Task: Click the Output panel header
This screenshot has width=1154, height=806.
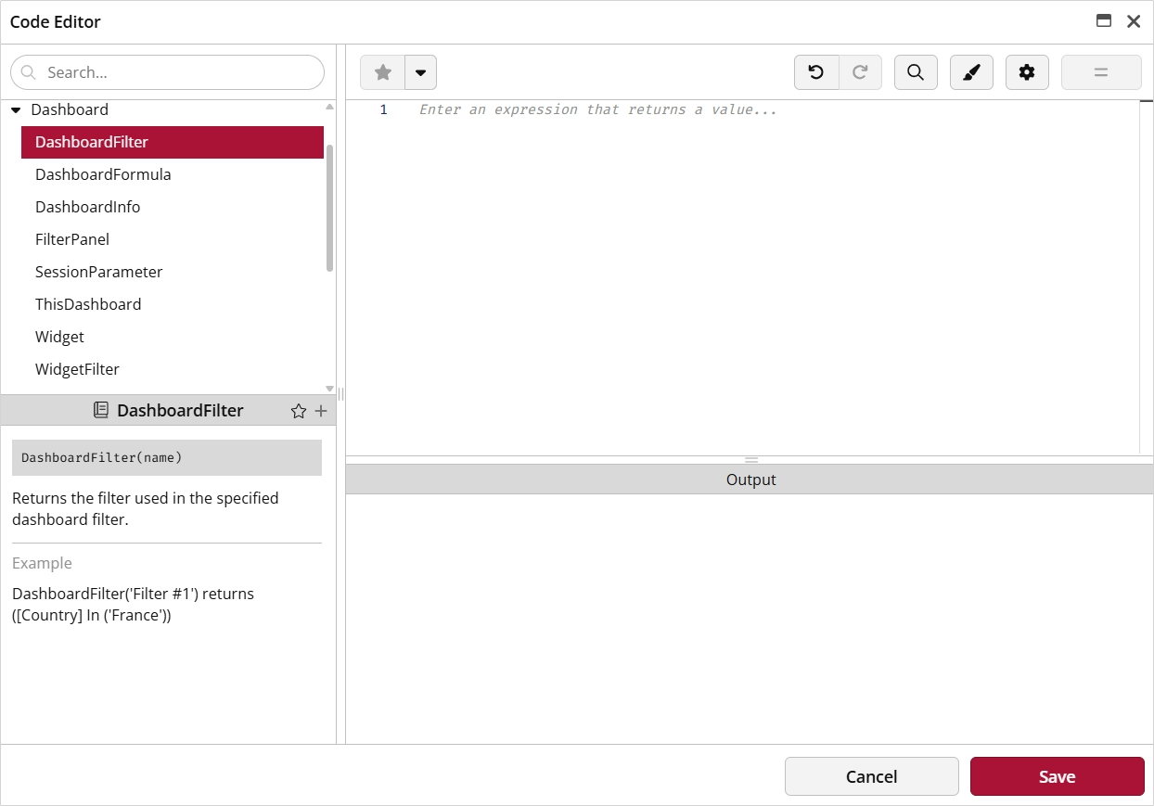Action: [x=750, y=480]
